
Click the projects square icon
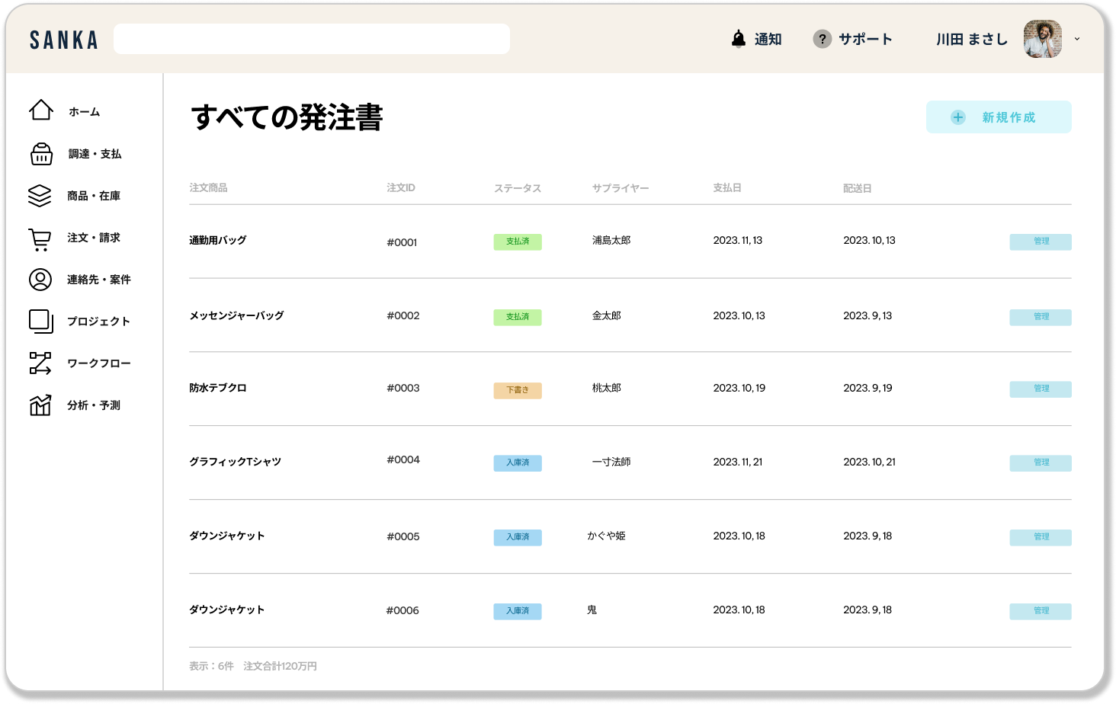[x=40, y=322]
